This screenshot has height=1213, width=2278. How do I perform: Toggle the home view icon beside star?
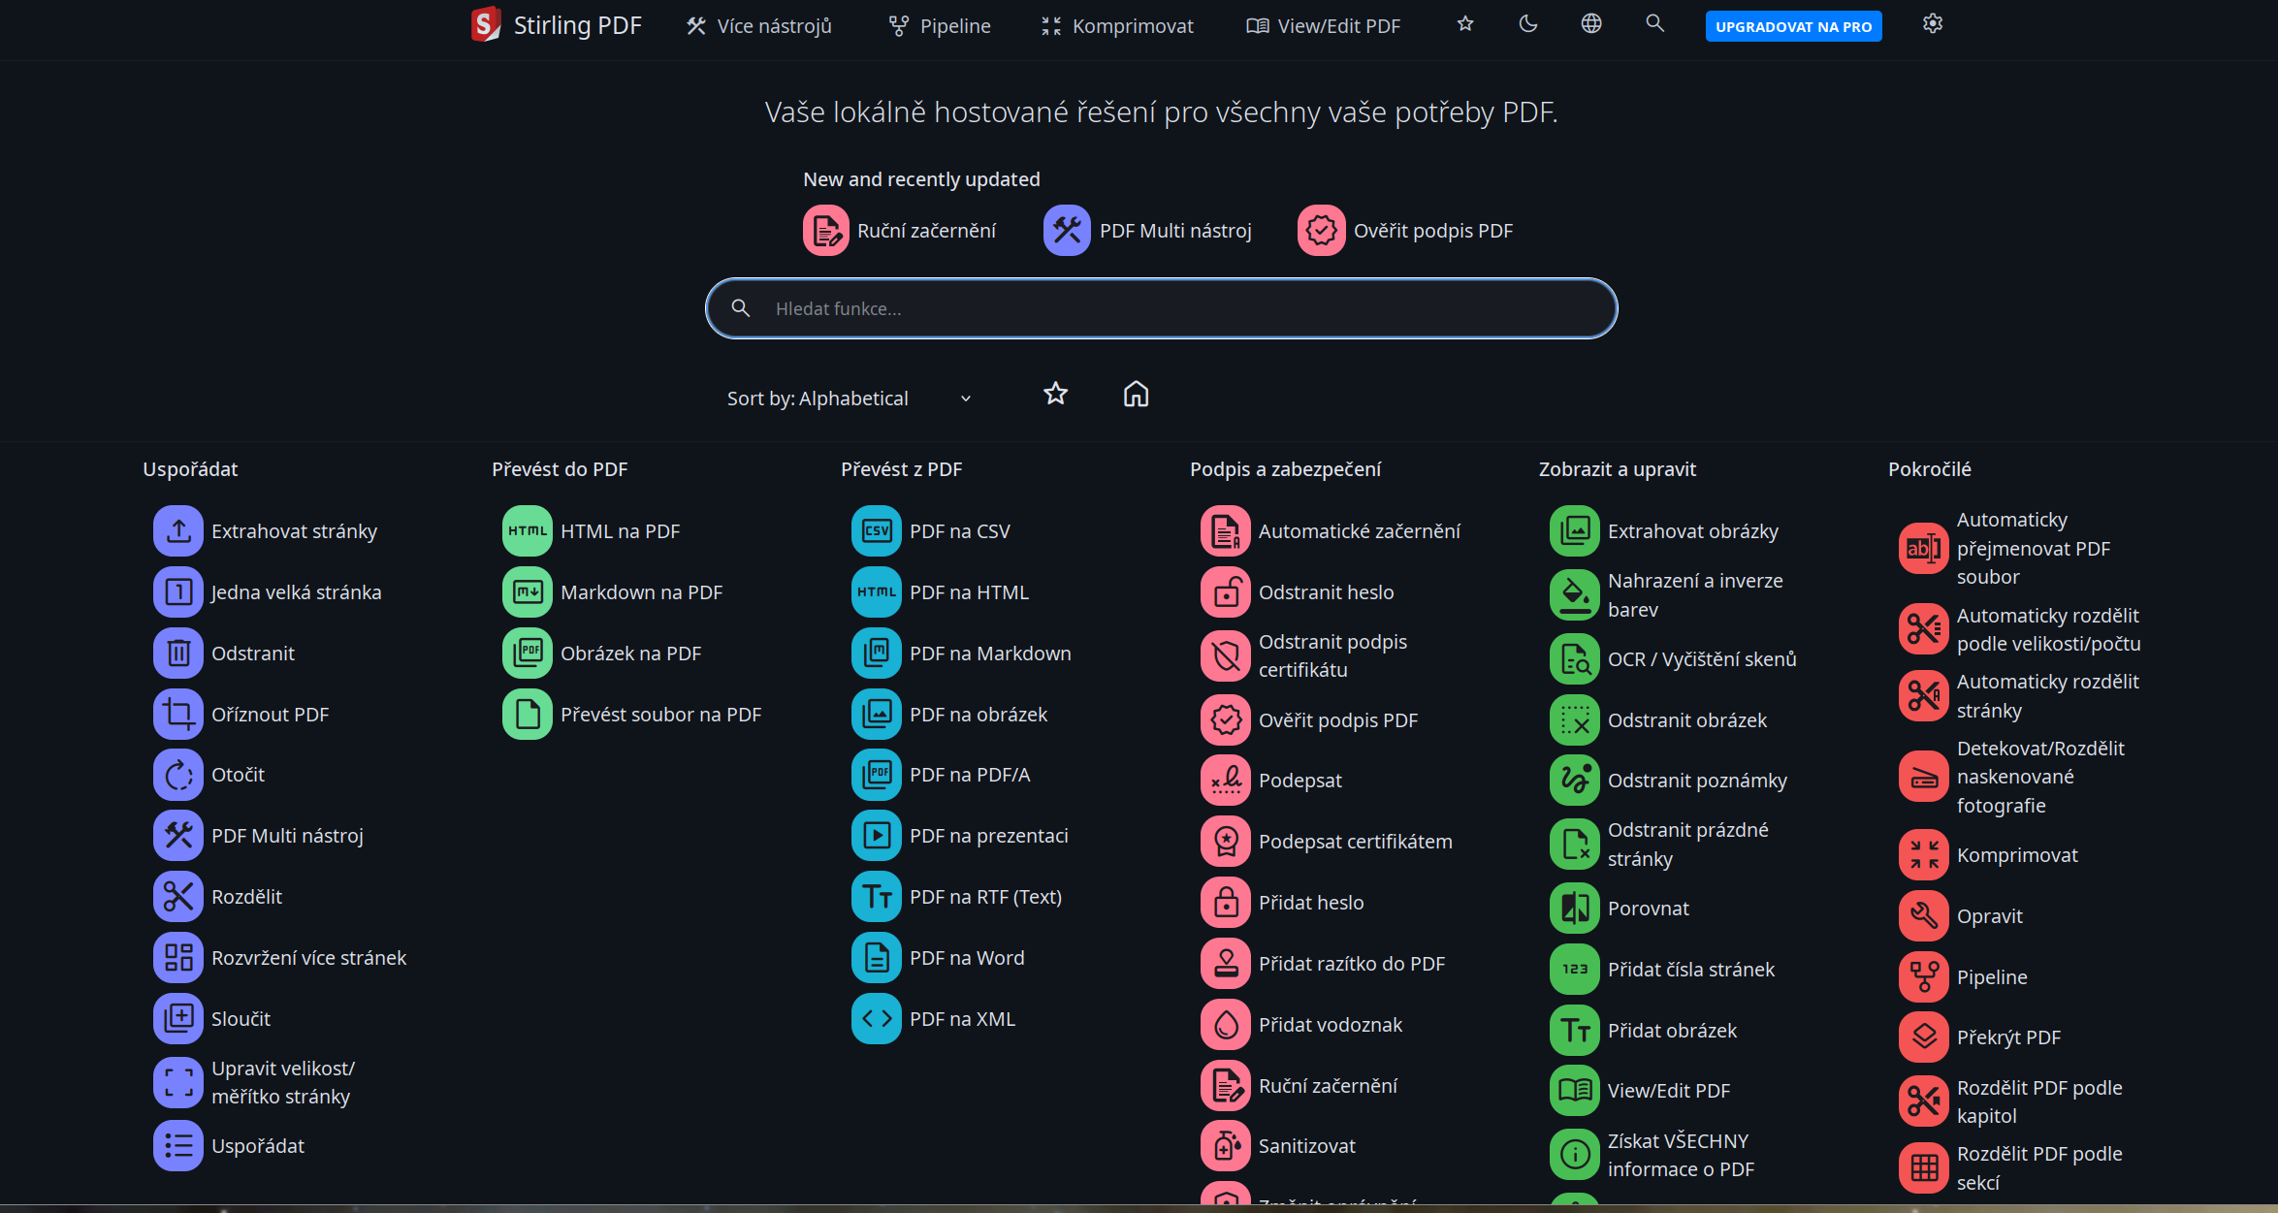pyautogui.click(x=1136, y=394)
